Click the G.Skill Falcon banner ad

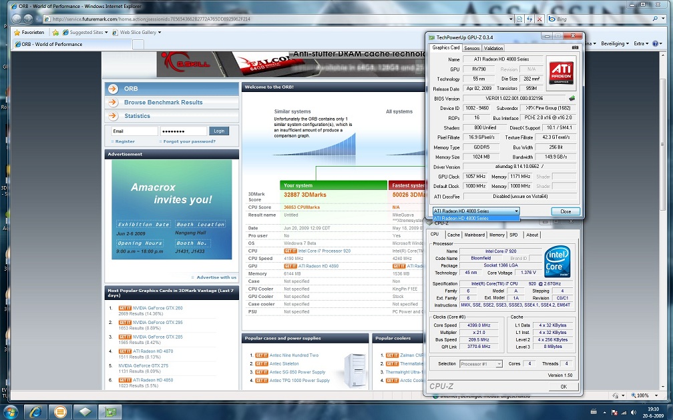tap(292, 65)
